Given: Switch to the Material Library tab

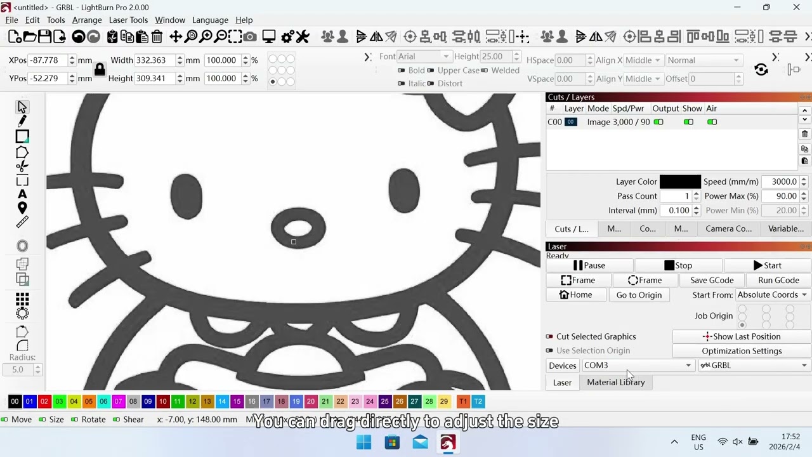Looking at the screenshot, I should tap(615, 382).
